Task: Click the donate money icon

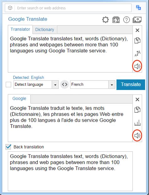Action: (137, 20)
